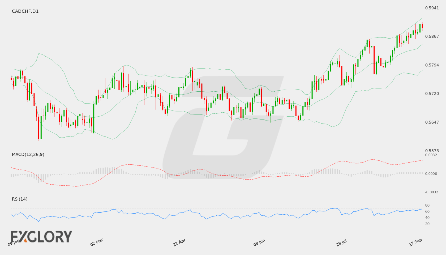The image size is (446, 255).
Task: Click the 17 Sep date label
Action: [x=415, y=242]
